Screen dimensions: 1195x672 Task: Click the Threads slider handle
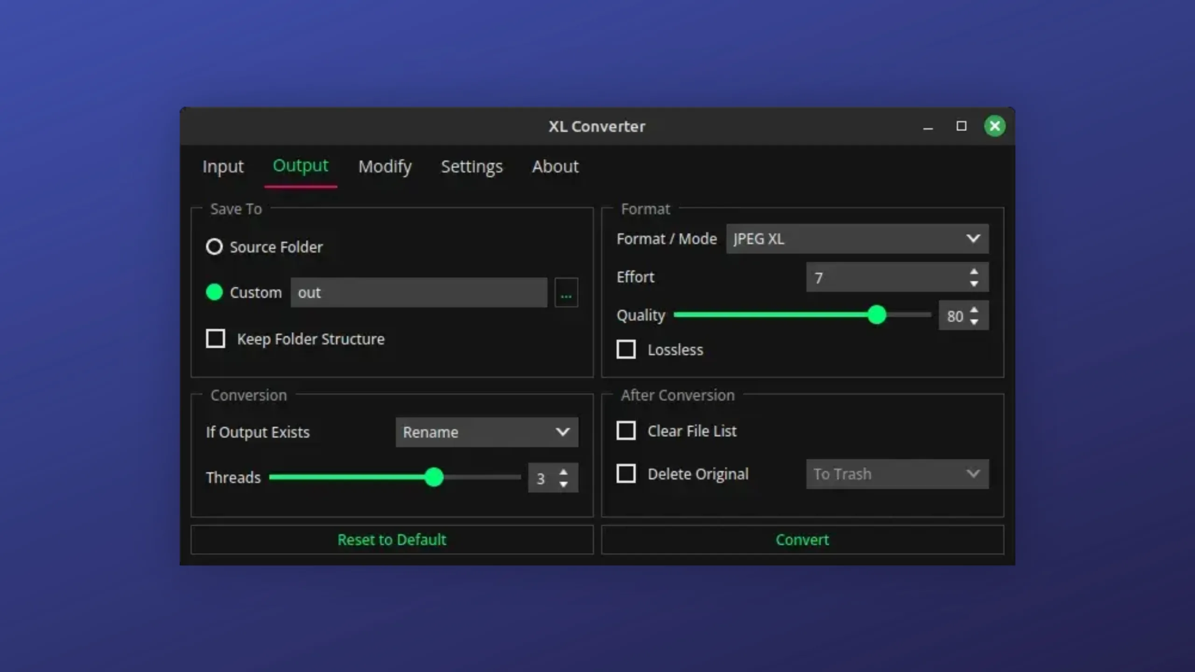(434, 477)
